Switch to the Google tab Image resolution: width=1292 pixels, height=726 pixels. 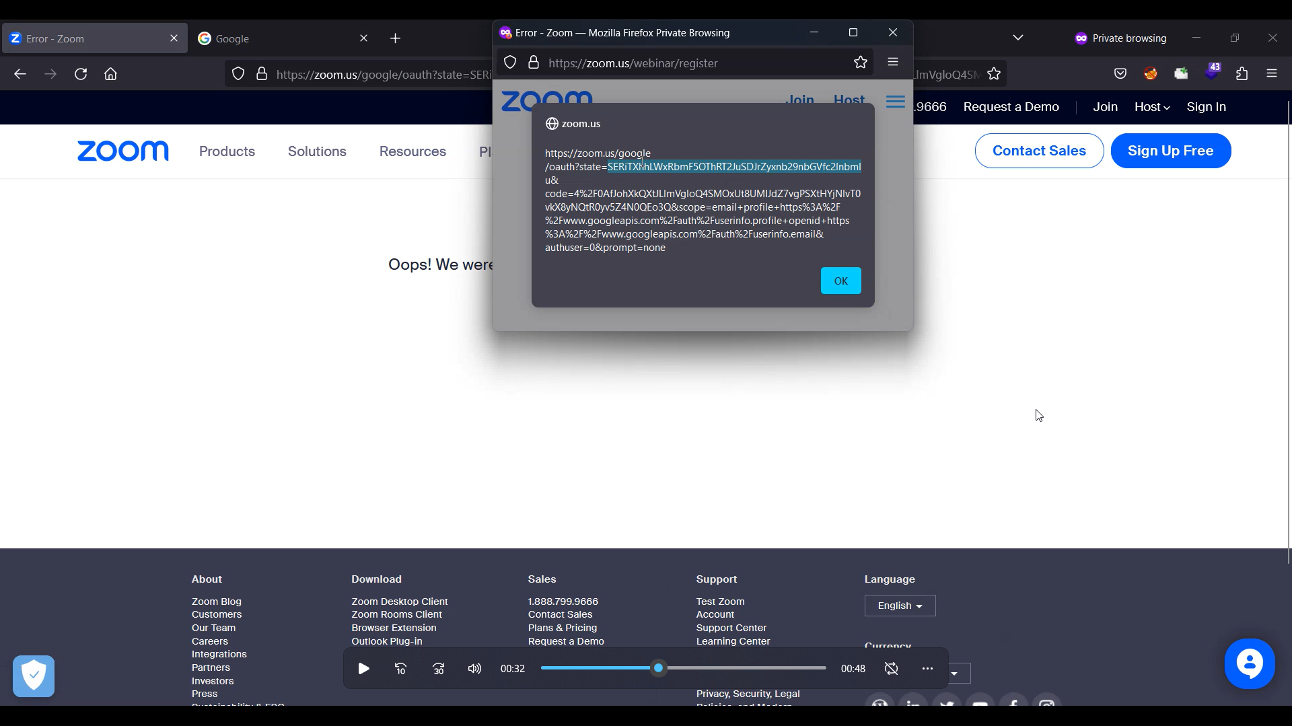tap(283, 38)
